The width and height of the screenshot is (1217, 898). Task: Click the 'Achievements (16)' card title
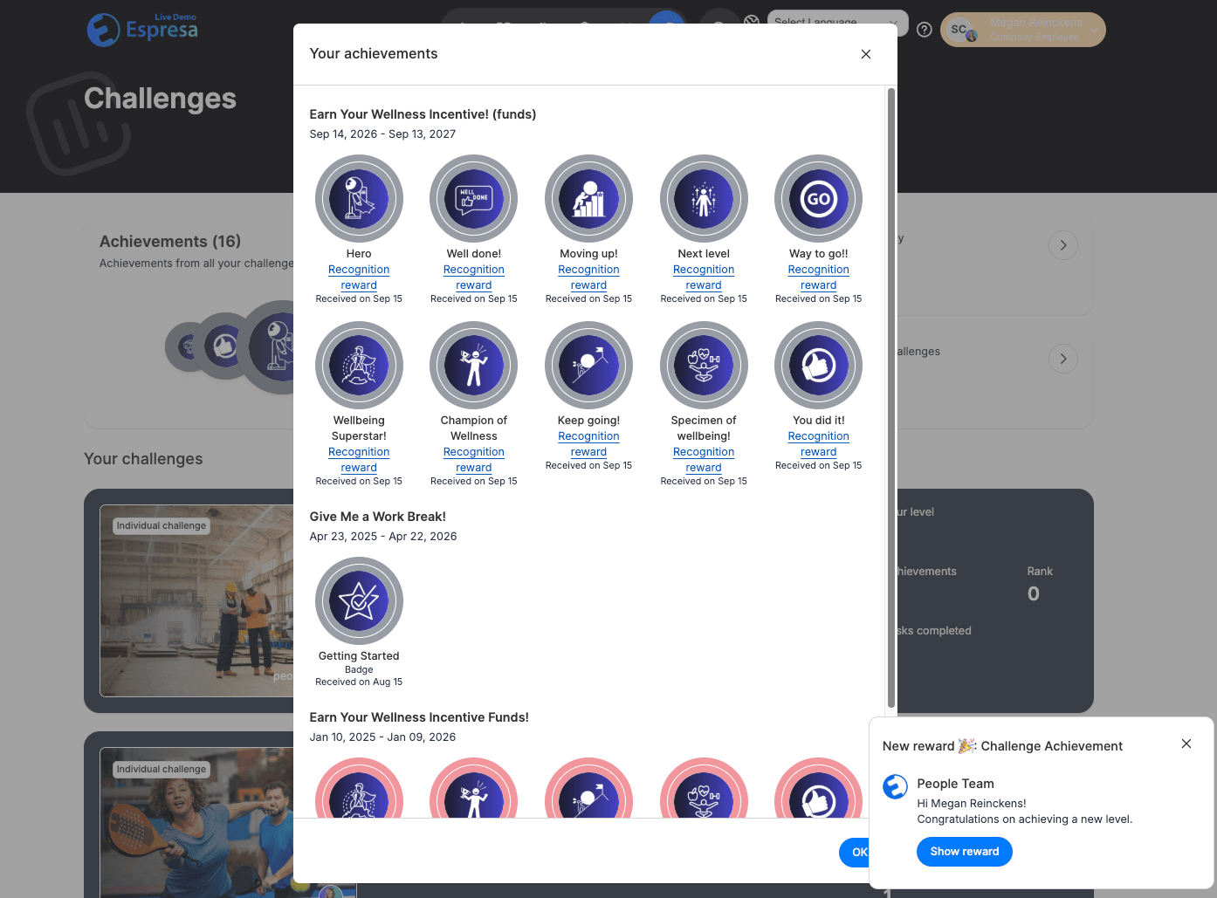(170, 242)
